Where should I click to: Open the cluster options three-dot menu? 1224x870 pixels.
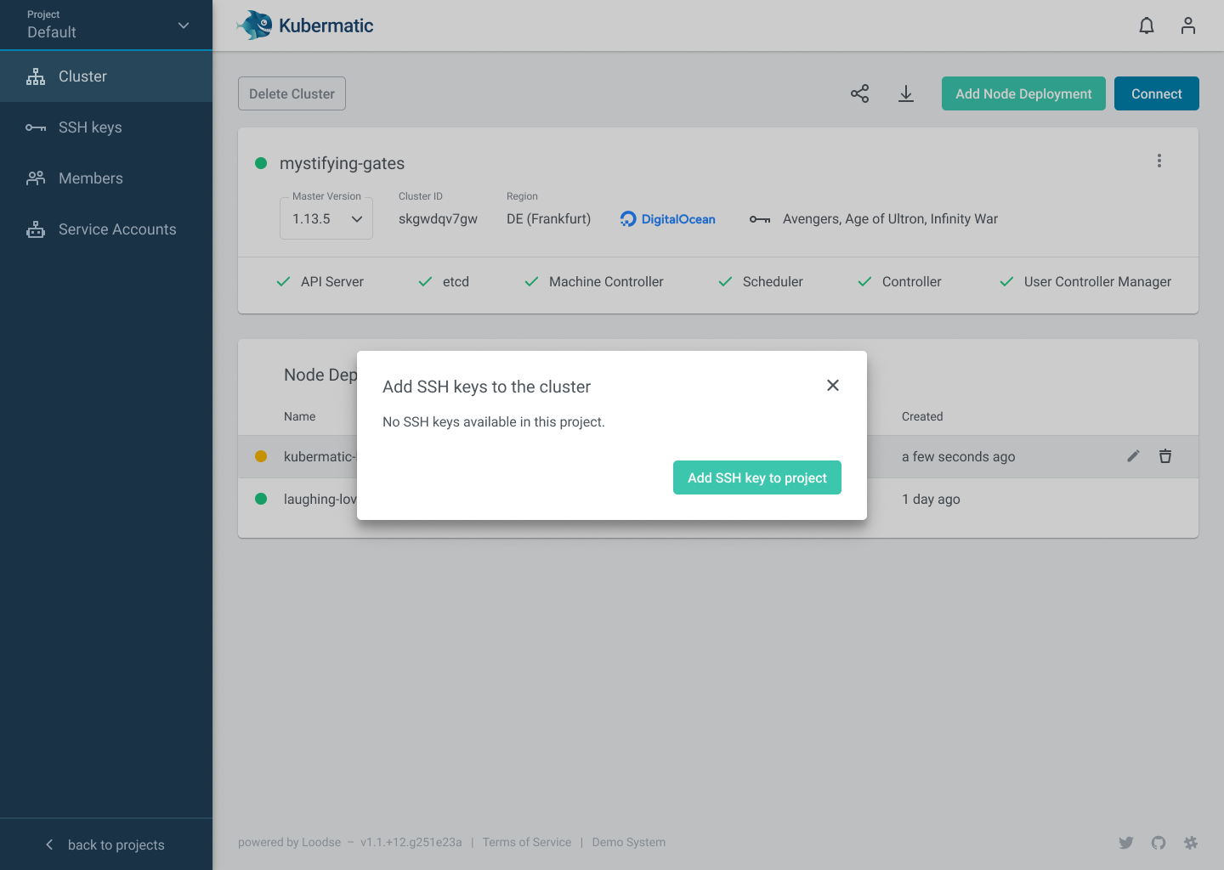(1159, 160)
